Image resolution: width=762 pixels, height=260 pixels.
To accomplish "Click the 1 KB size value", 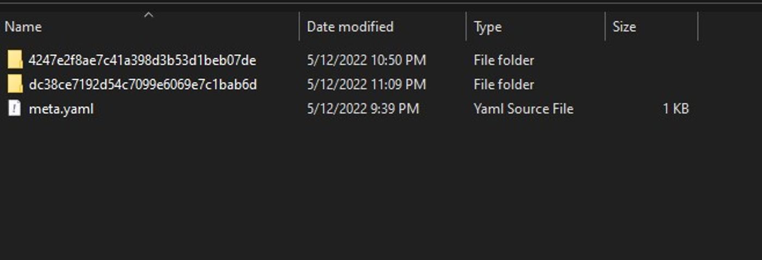I will click(676, 109).
